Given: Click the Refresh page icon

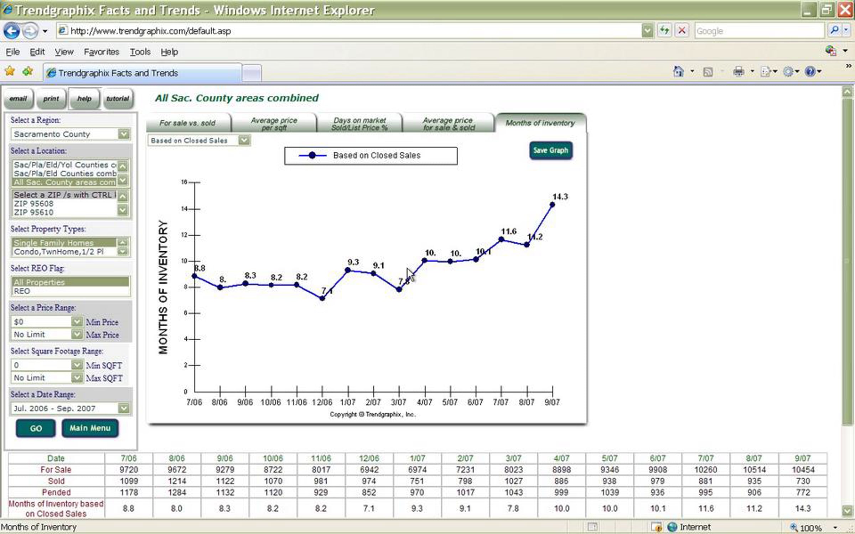Looking at the screenshot, I should tap(664, 31).
